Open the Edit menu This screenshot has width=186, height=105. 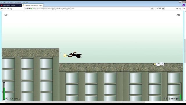[x=4, y=3]
